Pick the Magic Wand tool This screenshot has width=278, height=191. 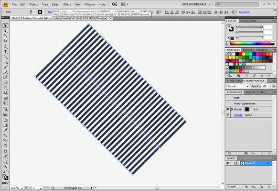pyautogui.click(x=5, y=36)
